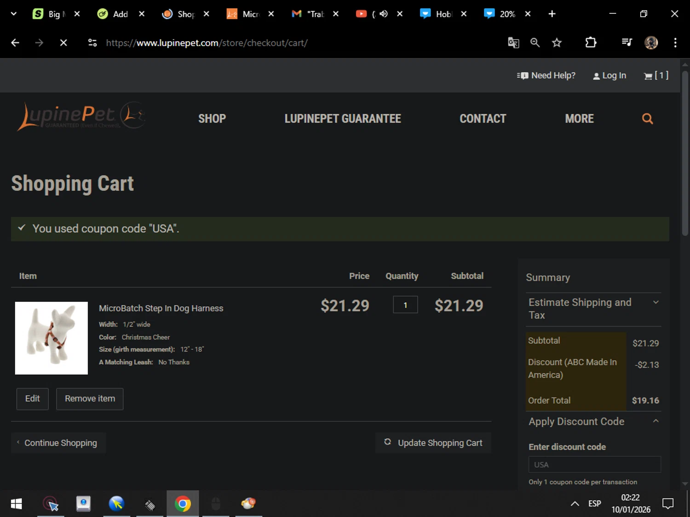The width and height of the screenshot is (690, 517).
Task: Go forward with the forward arrow
Action: pos(39,43)
